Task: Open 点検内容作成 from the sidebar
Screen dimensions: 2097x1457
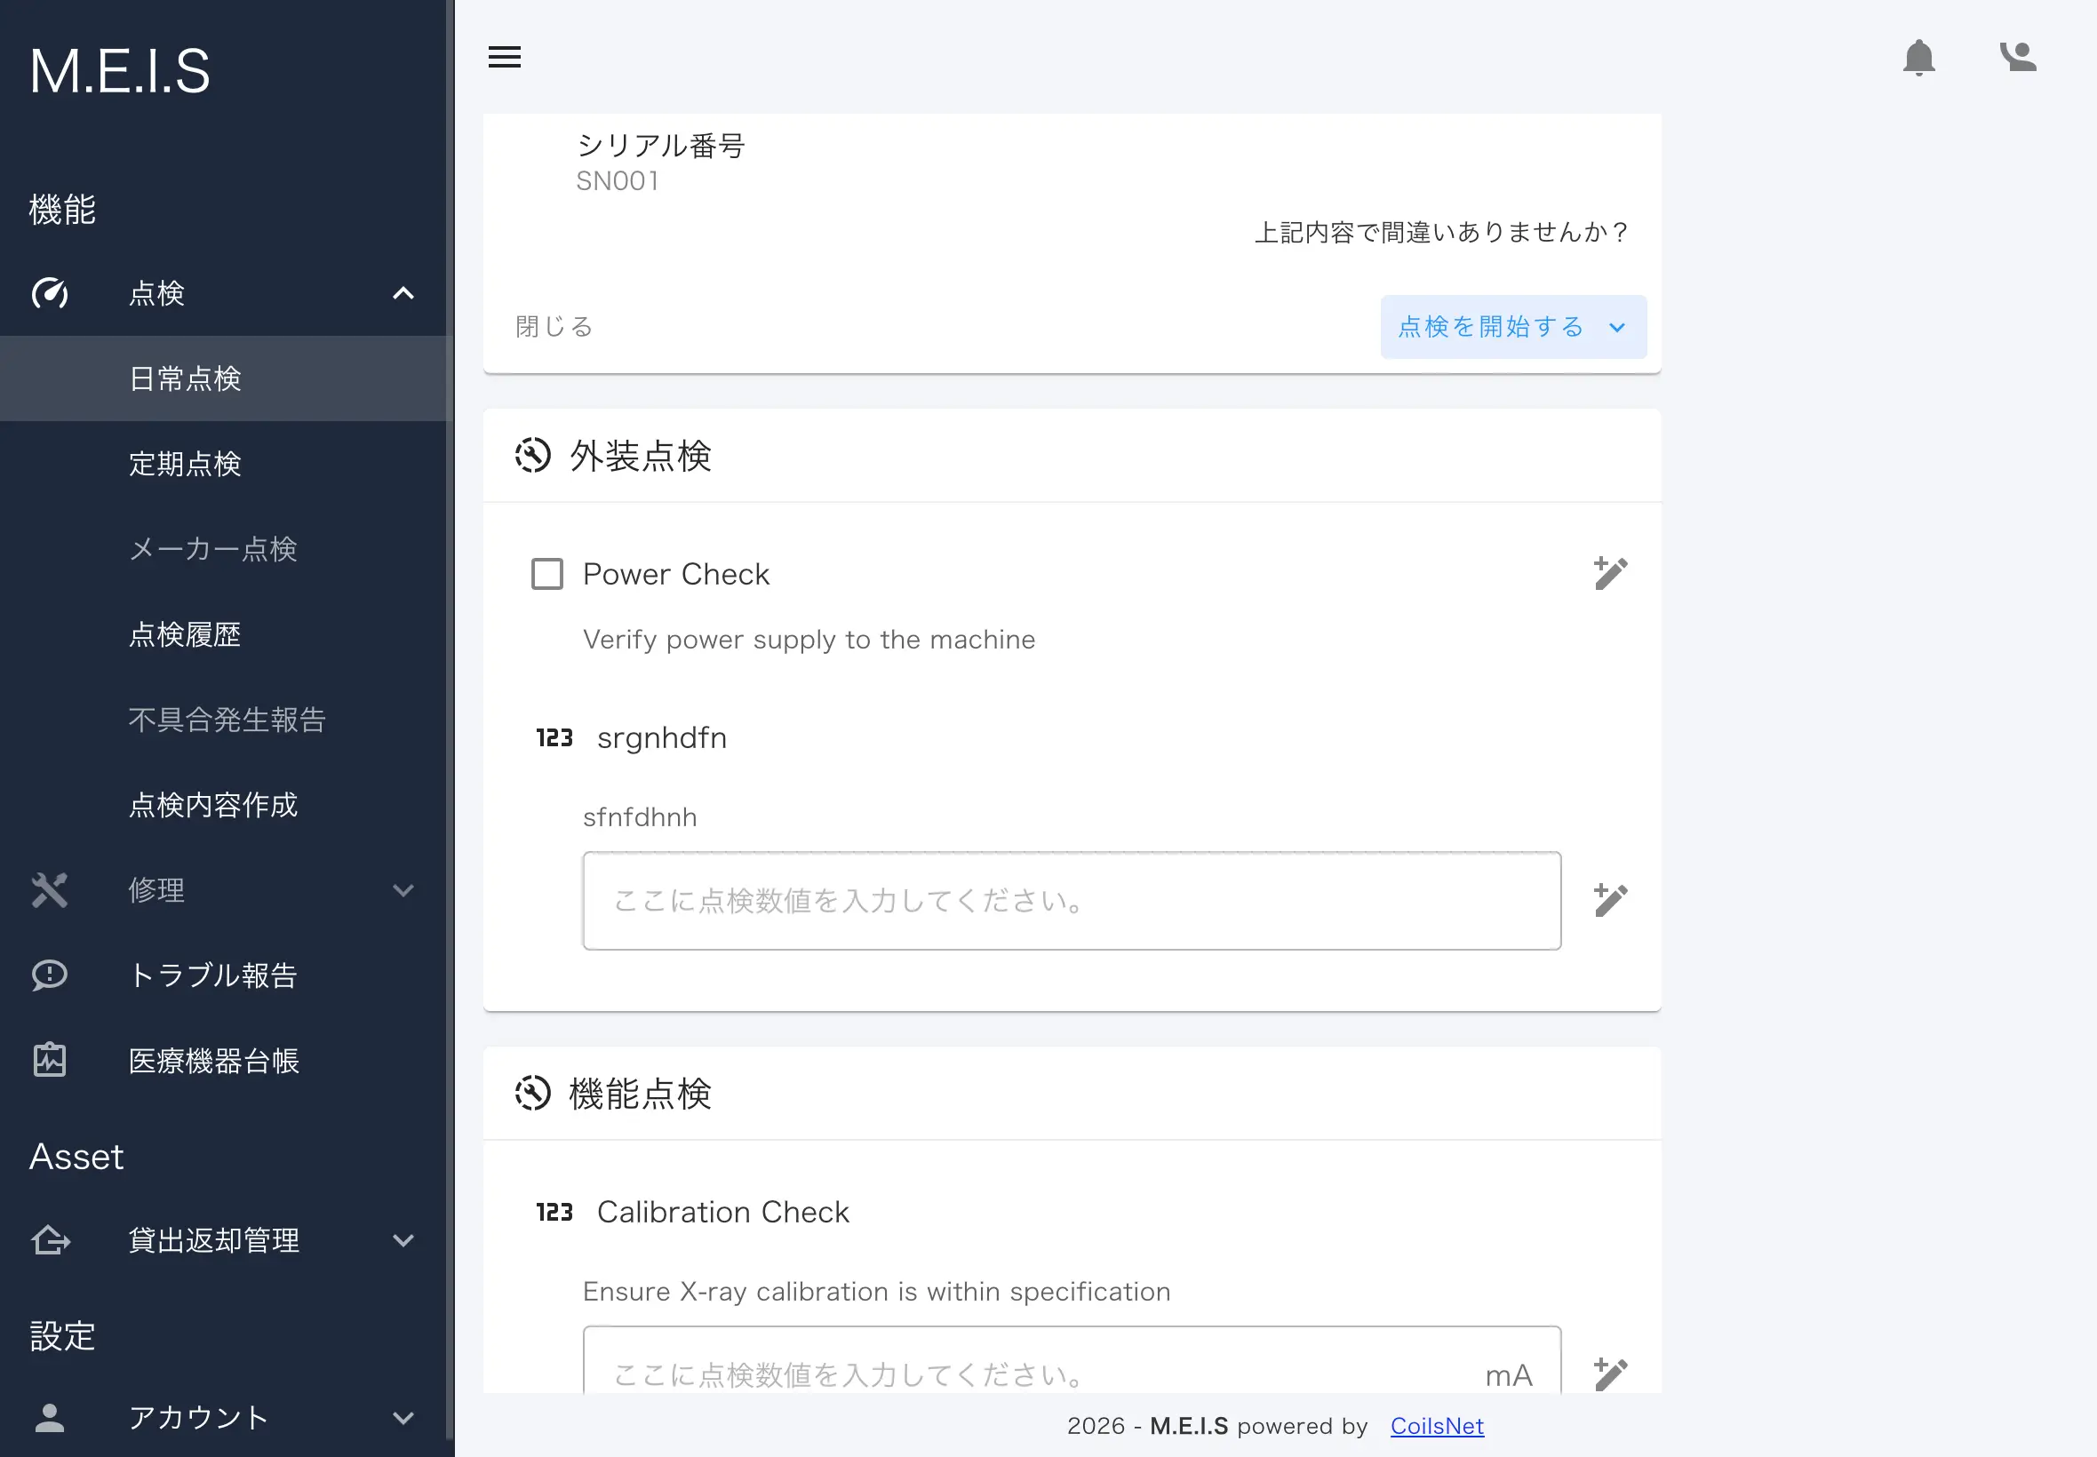Action: tap(227, 804)
